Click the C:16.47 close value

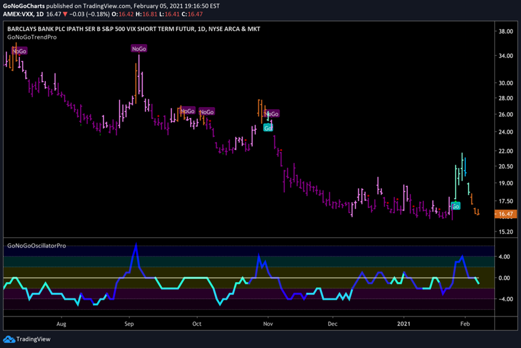192,14
